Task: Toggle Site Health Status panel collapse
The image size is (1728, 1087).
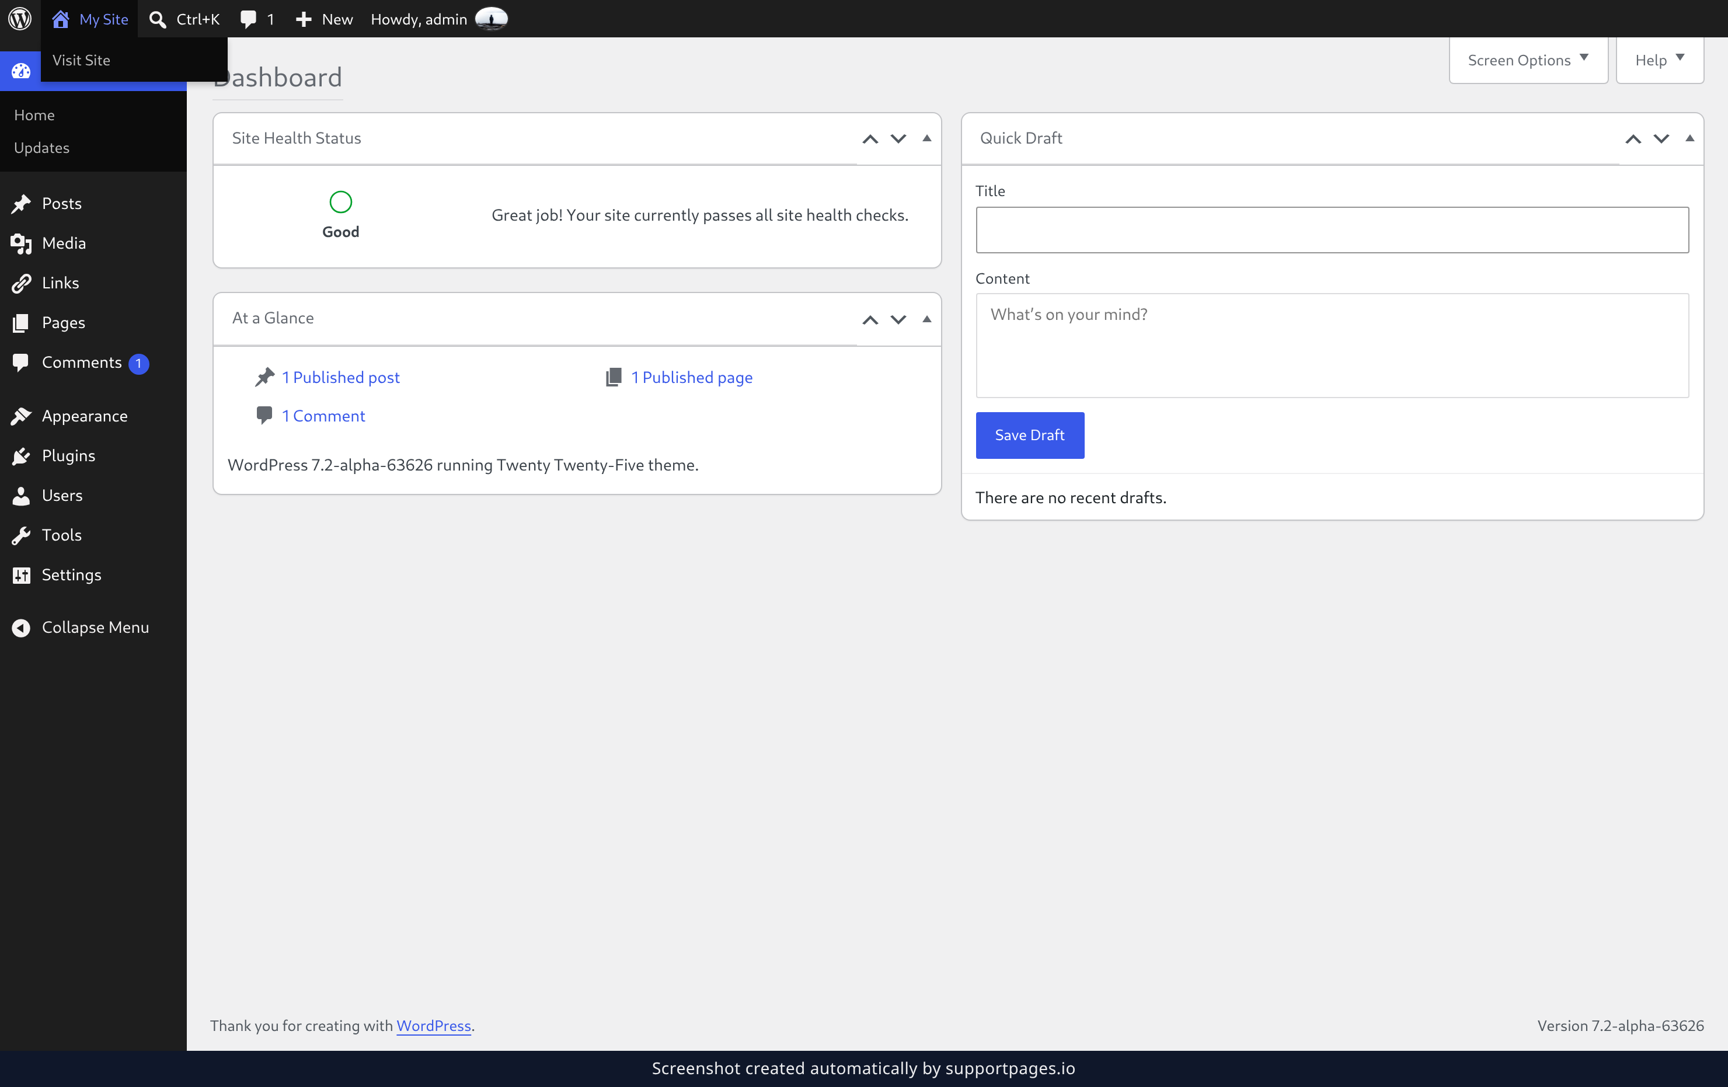Action: pos(926,138)
